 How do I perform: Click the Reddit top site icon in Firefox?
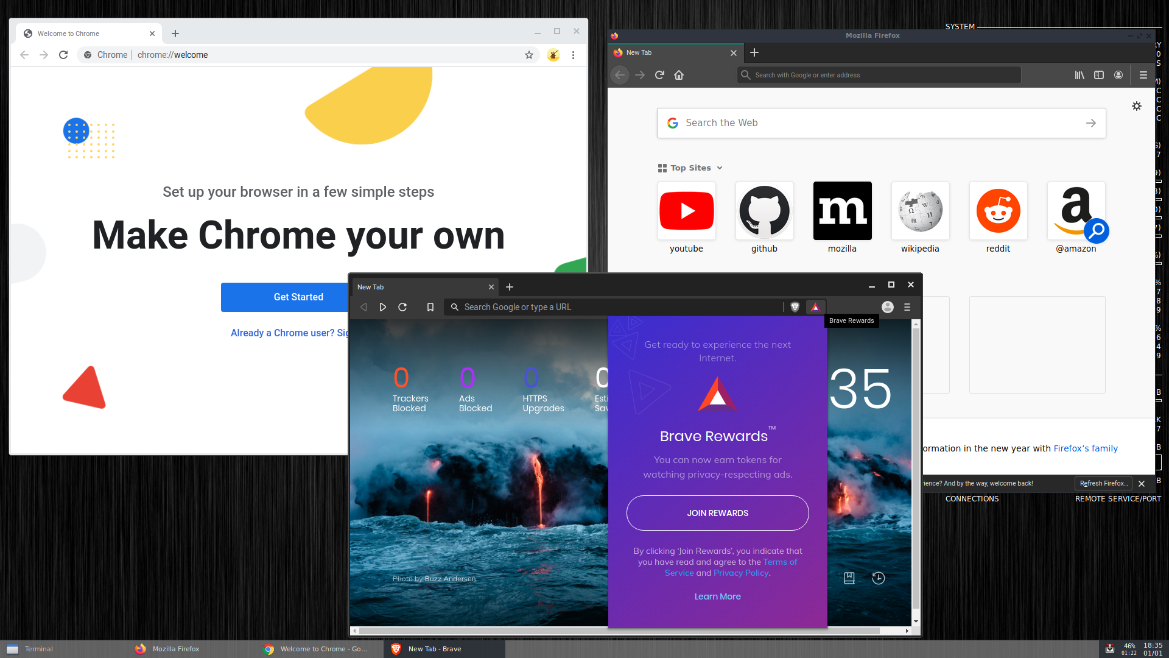coord(998,210)
